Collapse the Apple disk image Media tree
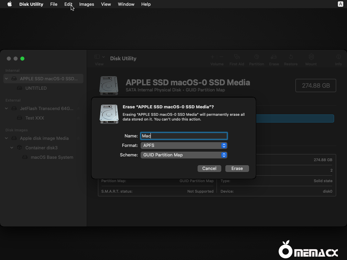The width and height of the screenshot is (347, 260). point(6,138)
